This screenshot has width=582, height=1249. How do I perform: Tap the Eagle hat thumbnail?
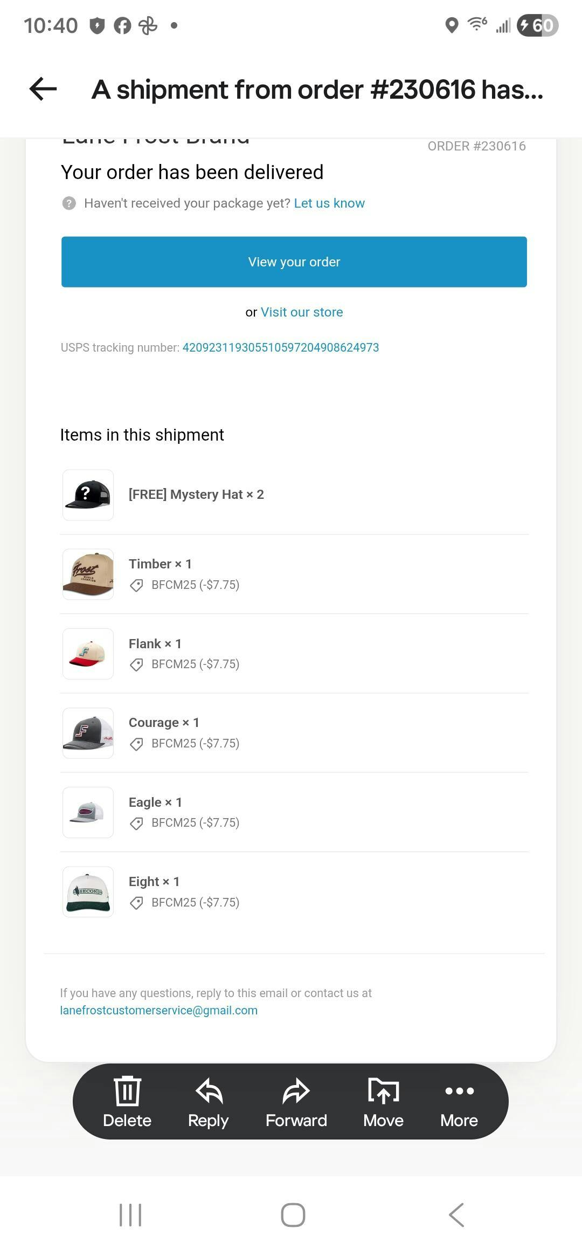pyautogui.click(x=88, y=812)
